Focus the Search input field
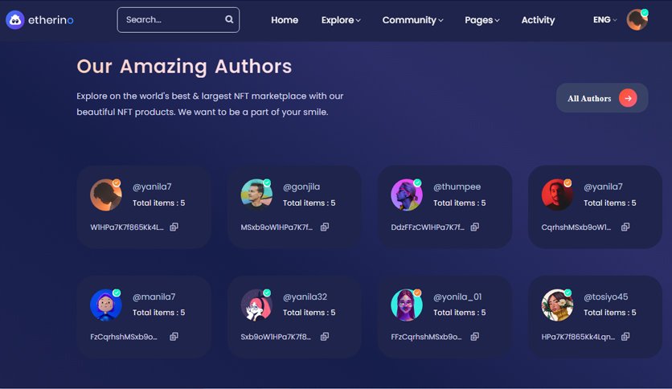The width and height of the screenshot is (672, 389). pyautogui.click(x=178, y=20)
